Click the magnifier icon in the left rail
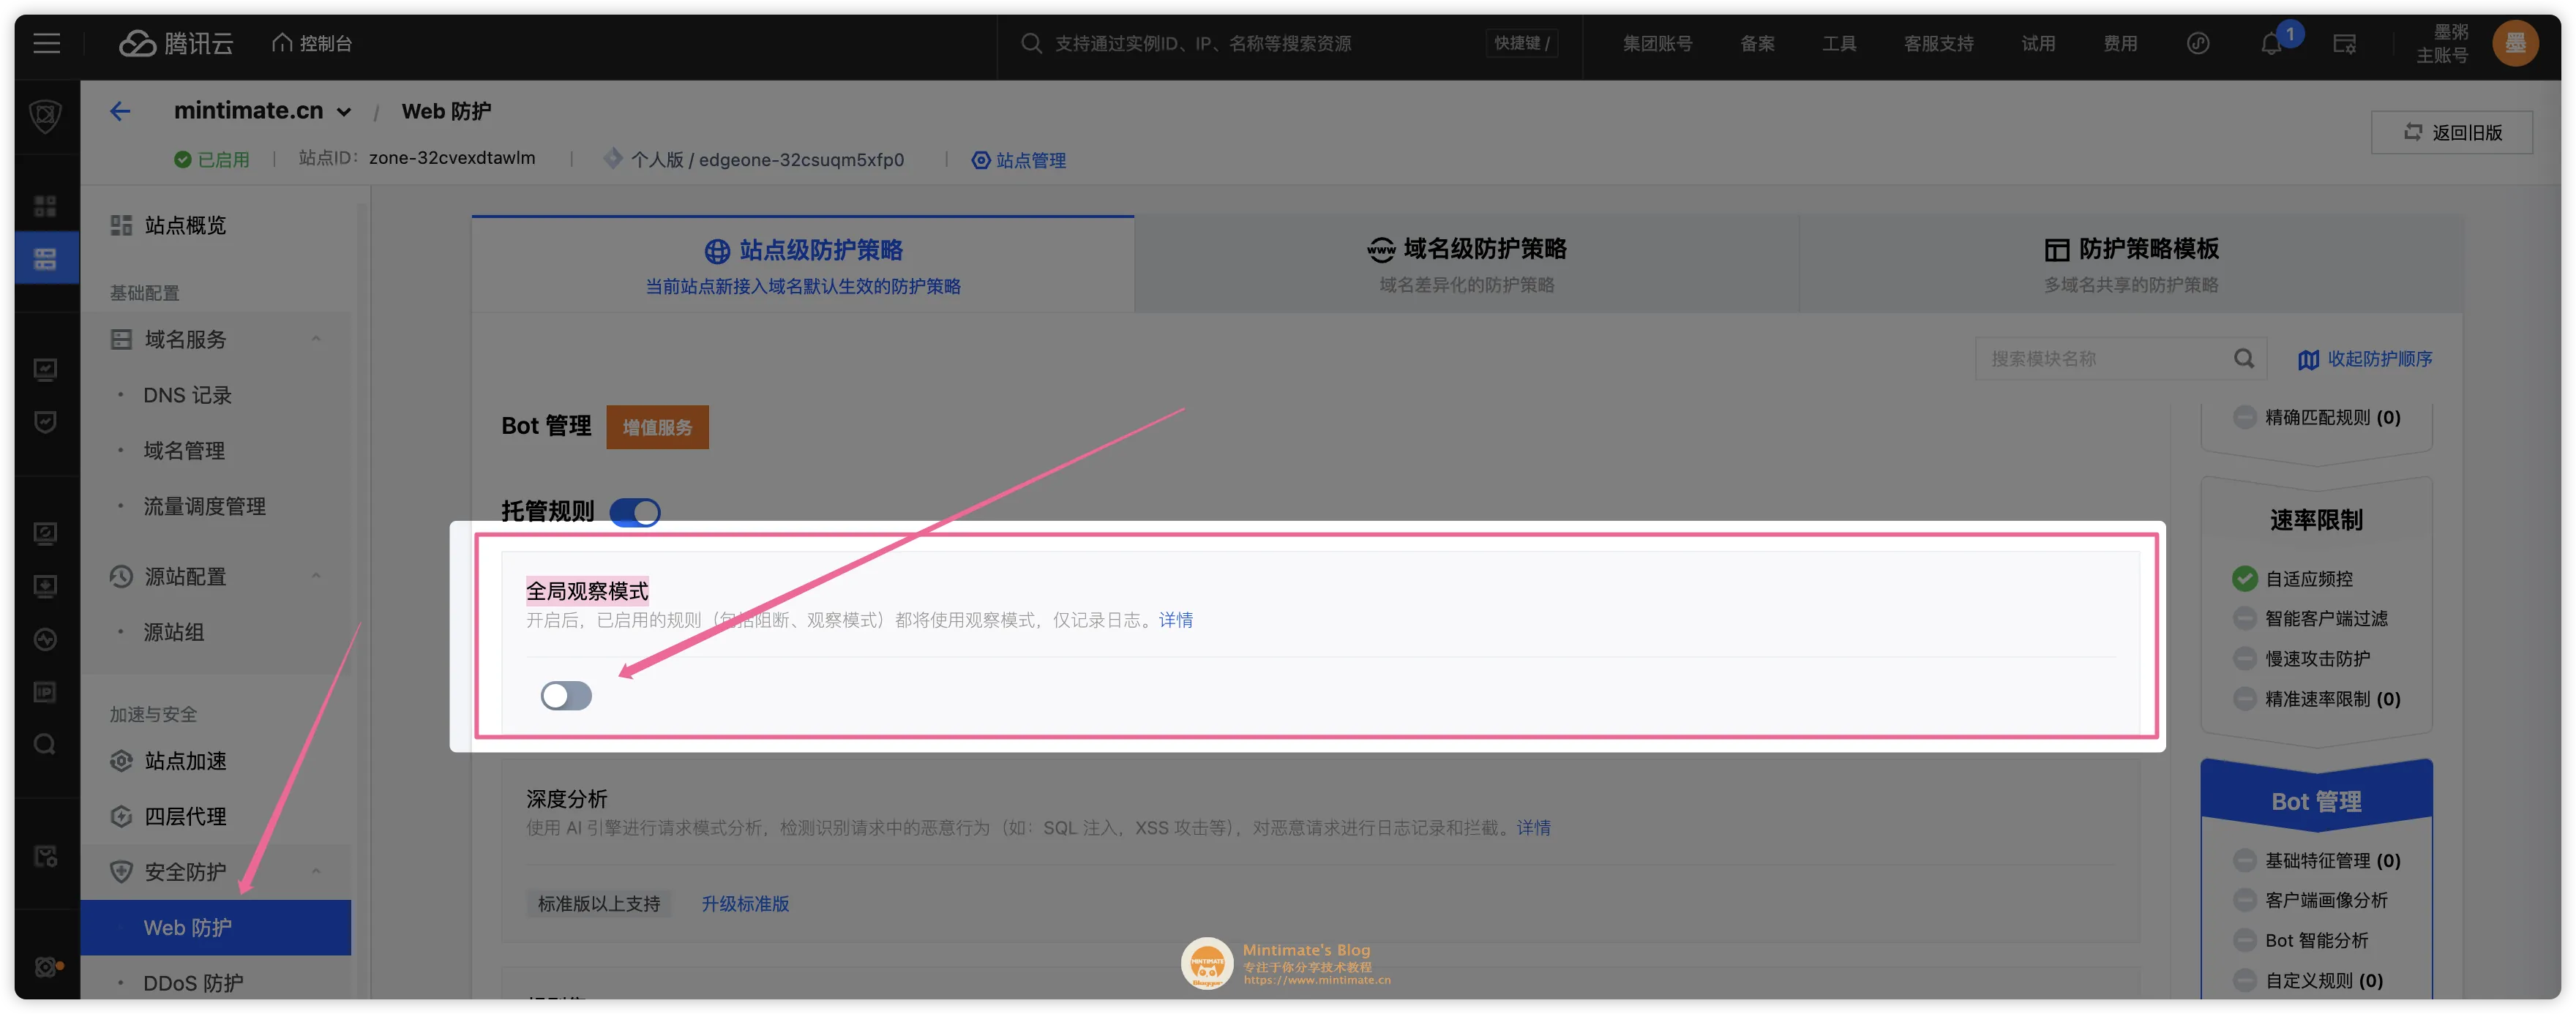The height and width of the screenshot is (1014, 2576). point(45,744)
